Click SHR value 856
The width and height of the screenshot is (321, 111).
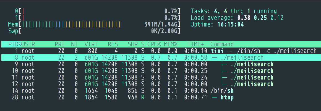pos(132,91)
